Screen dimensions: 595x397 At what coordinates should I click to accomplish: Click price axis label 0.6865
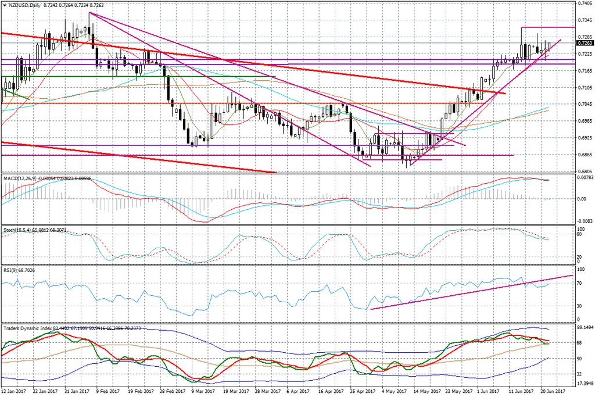click(585, 154)
